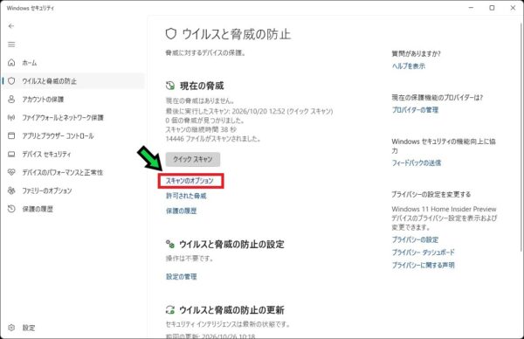524x339 pixels.
Task: Open スキャンのオプション link
Action: tap(190, 181)
